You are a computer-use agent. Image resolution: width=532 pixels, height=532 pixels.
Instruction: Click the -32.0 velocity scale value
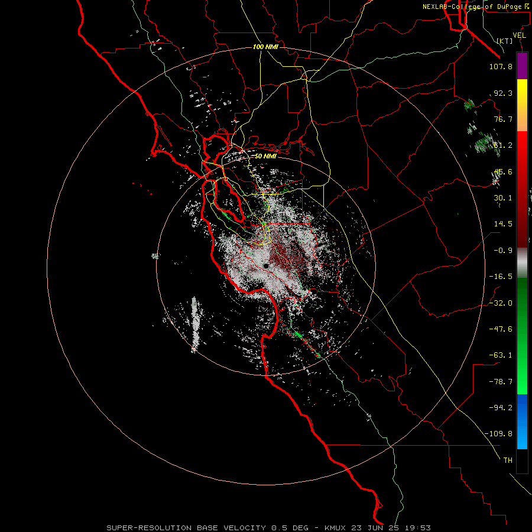click(501, 303)
